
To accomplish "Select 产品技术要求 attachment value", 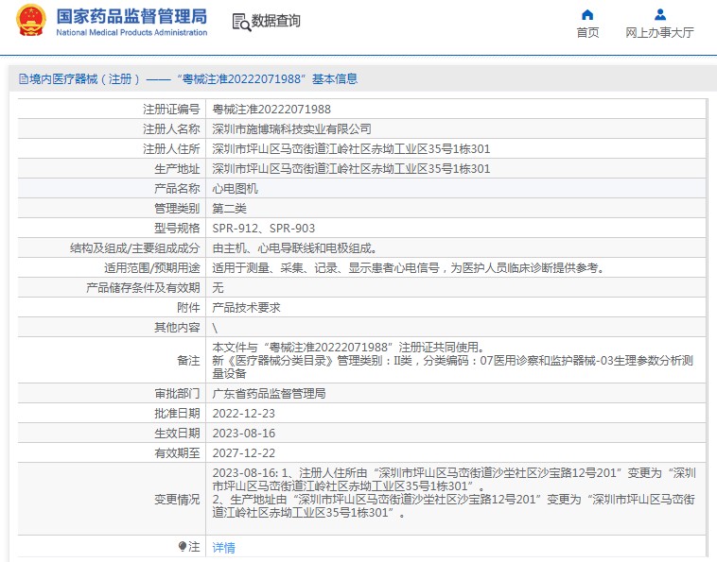I will (x=247, y=308).
